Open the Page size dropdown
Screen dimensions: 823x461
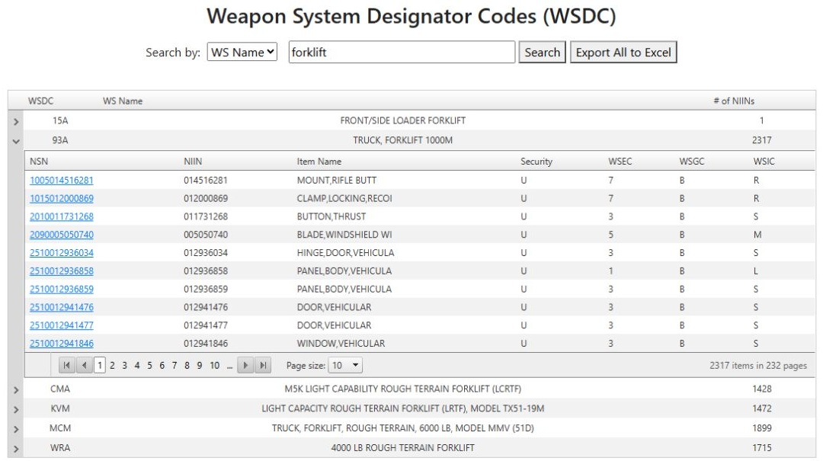point(345,366)
